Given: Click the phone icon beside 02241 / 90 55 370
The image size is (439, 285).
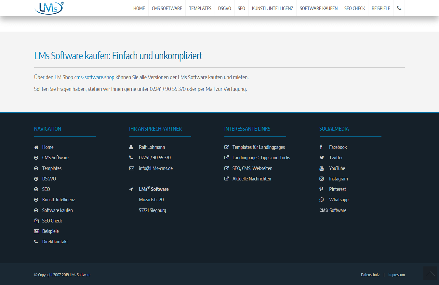Looking at the screenshot, I should (x=131, y=158).
